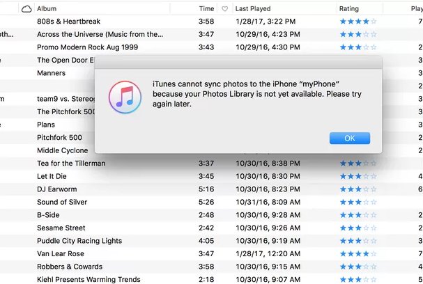Select the Let It Die album row
The height and width of the screenshot is (284, 423).
click(212, 176)
